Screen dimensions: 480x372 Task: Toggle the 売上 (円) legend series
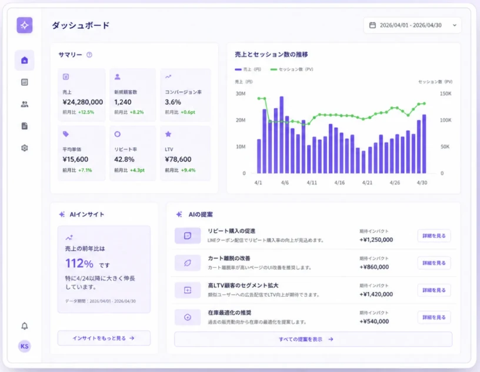248,69
